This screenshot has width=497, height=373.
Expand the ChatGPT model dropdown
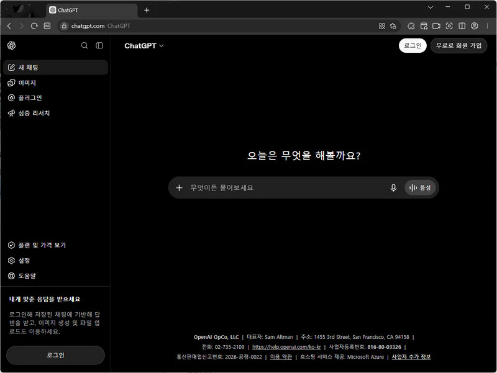[144, 45]
